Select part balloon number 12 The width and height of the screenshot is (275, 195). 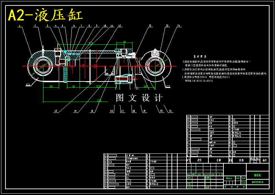(x=120, y=26)
